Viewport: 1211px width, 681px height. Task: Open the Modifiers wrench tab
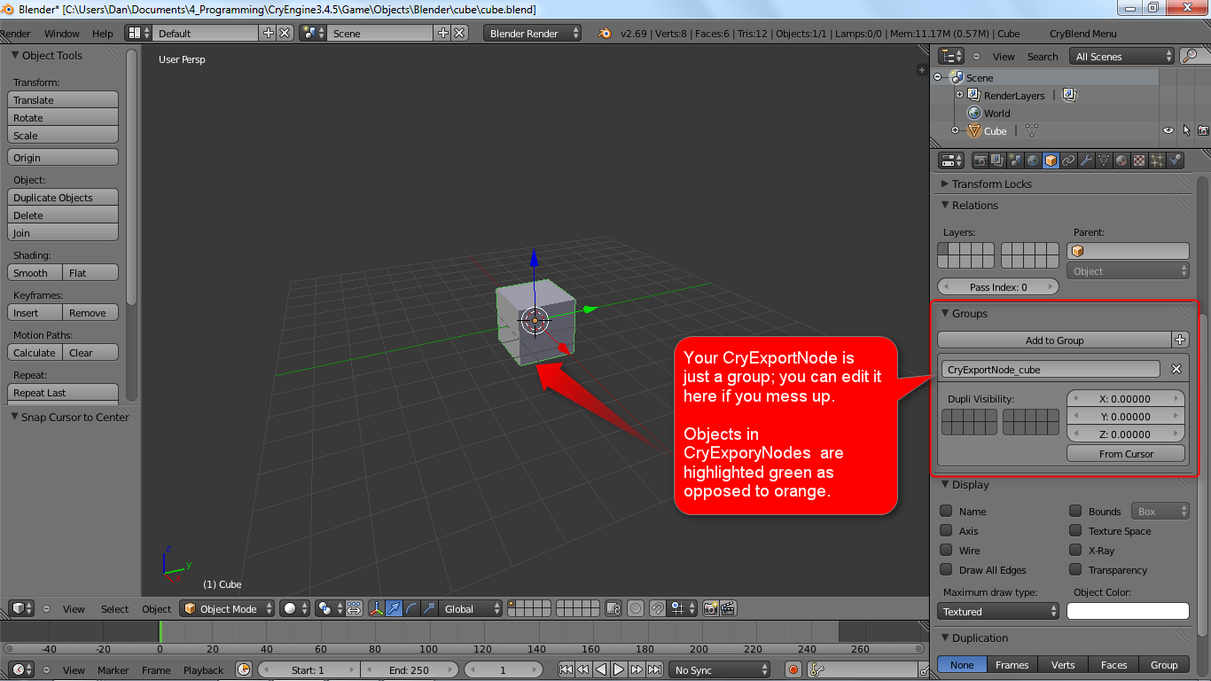click(1086, 160)
